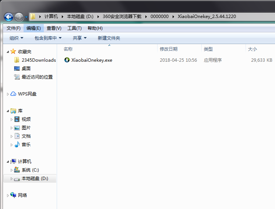The width and height of the screenshot is (275, 209).
Task: Click the date 2018-04-25 10:56
Action: click(x=179, y=60)
